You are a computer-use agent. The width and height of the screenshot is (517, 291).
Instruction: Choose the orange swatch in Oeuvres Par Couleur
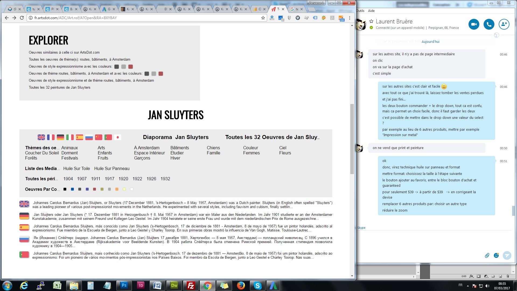[117, 189]
